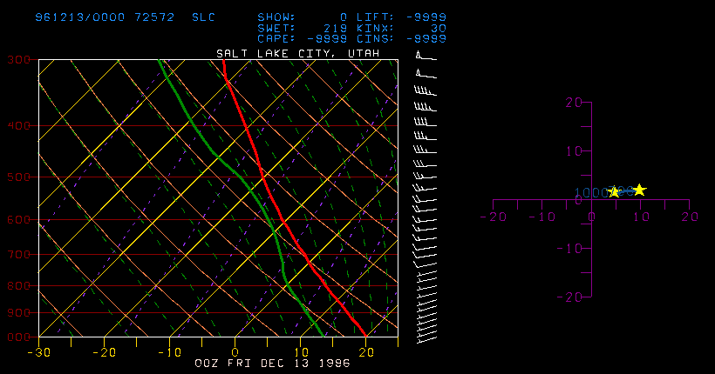Click the "KINX:" index label

(375, 28)
